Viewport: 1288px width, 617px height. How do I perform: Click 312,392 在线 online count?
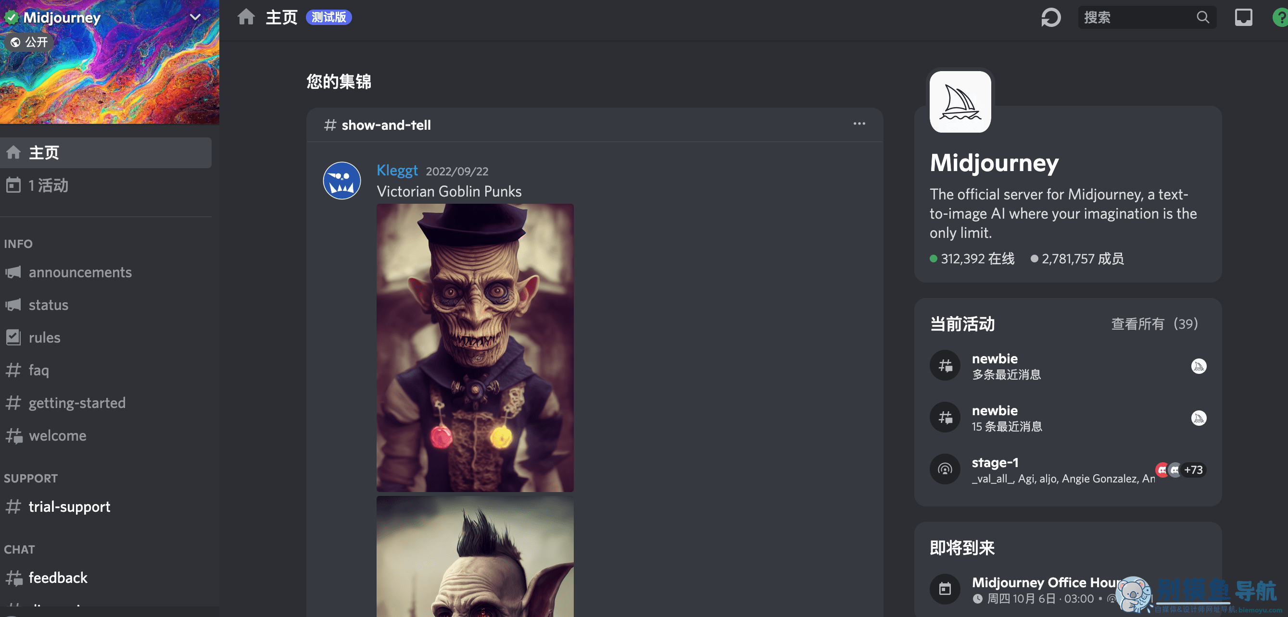coord(972,259)
